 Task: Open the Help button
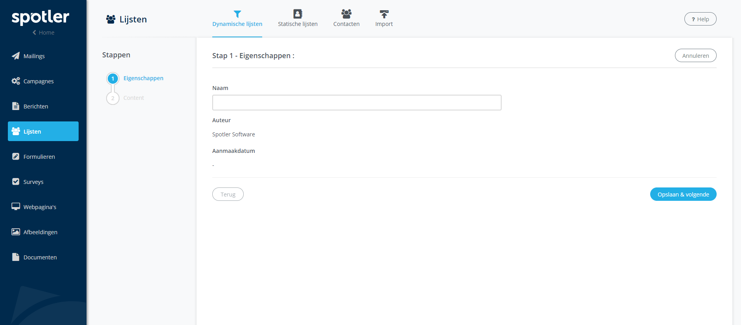(x=700, y=19)
